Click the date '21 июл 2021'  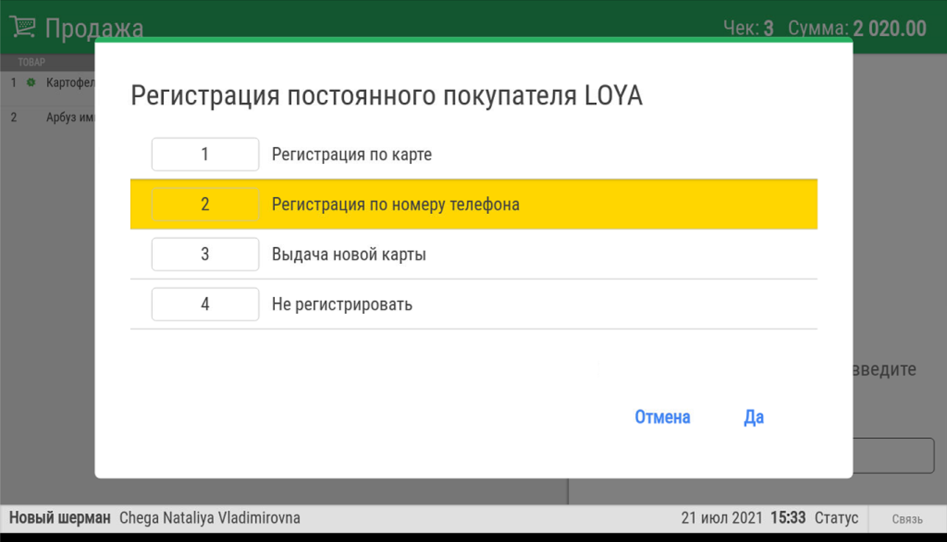(721, 518)
